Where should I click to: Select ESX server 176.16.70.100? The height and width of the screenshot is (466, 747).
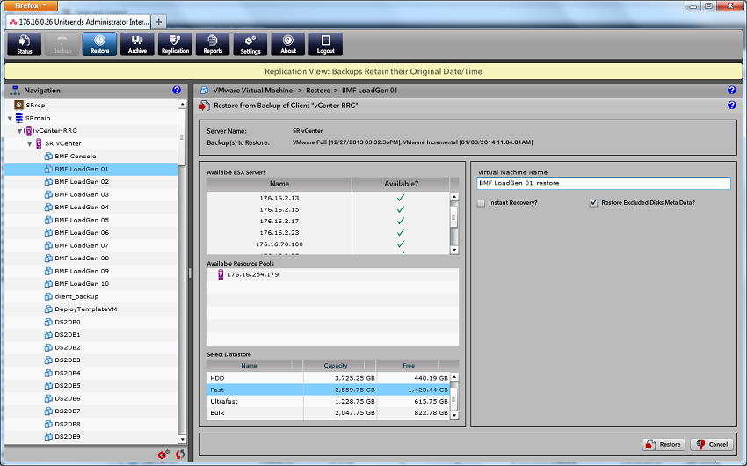[x=329, y=244]
